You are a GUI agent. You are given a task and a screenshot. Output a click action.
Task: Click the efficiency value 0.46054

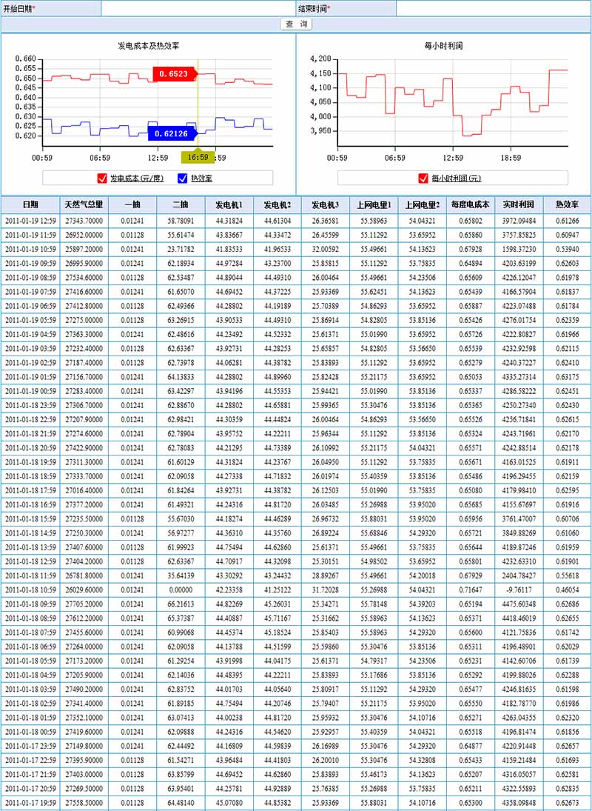coord(567,590)
